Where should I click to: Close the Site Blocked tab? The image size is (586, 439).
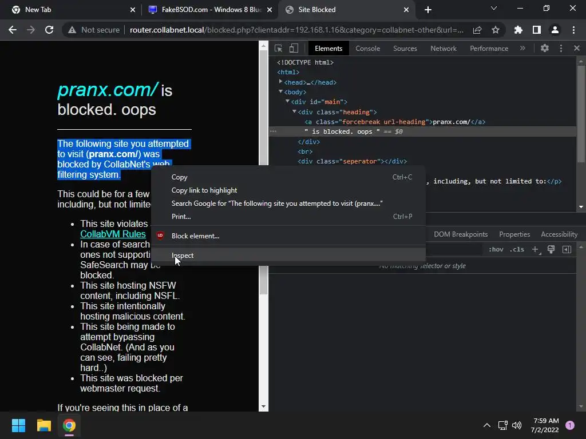coord(406,10)
